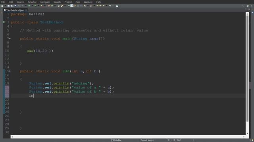Click the Last Edit Location arrow

(x=98, y=6)
